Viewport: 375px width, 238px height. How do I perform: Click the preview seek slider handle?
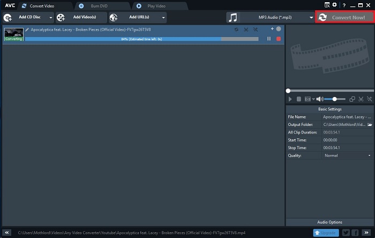(288, 91)
